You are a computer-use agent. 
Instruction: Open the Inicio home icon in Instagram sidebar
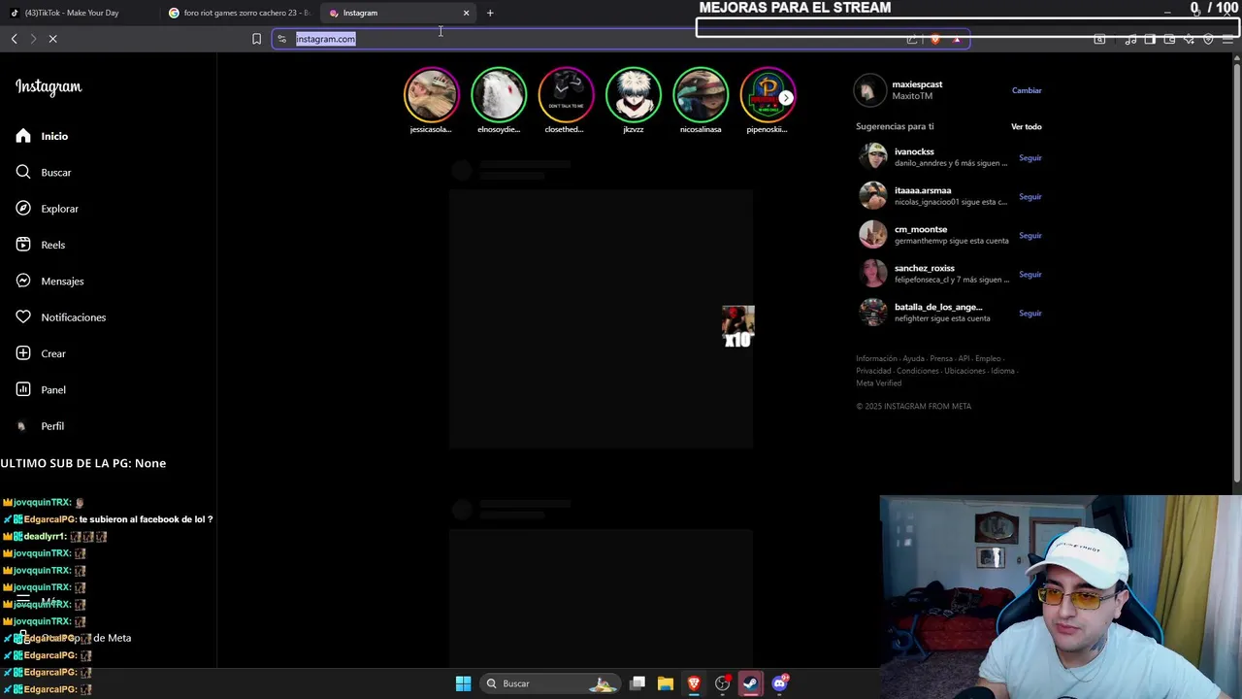tap(23, 136)
